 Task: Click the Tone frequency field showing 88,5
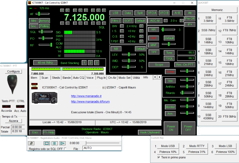tap(186, 53)
